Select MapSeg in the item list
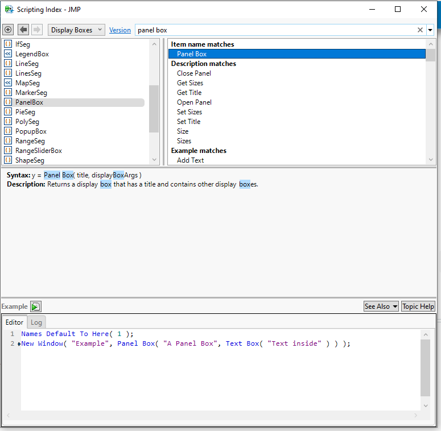Image resolution: width=441 pixels, height=431 pixels. coord(27,83)
